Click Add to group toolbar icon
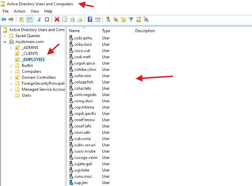Screen dimensions: 252x186 [146, 19]
